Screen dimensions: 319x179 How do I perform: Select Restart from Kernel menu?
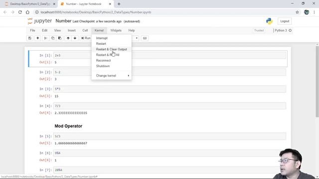(112, 44)
